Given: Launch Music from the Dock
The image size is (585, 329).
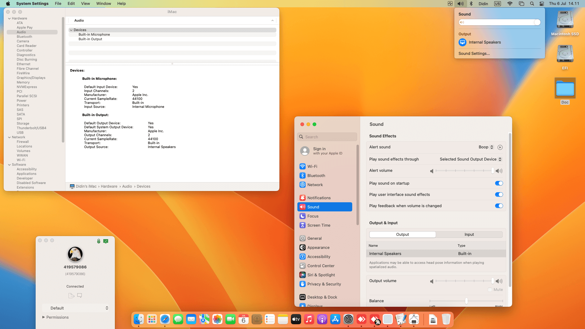Looking at the screenshot, I should [x=309, y=319].
